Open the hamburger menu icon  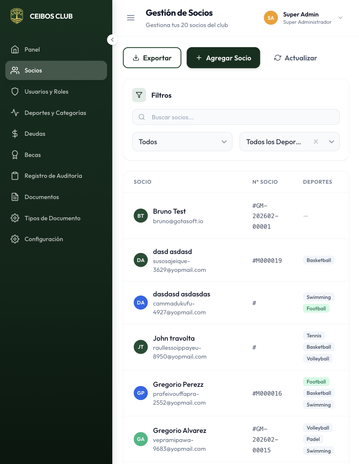click(x=131, y=18)
